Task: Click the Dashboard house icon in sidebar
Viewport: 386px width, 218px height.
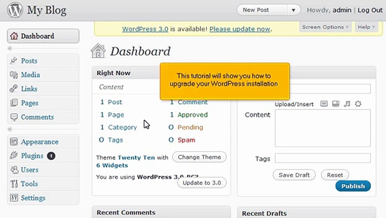Action: coord(14,36)
